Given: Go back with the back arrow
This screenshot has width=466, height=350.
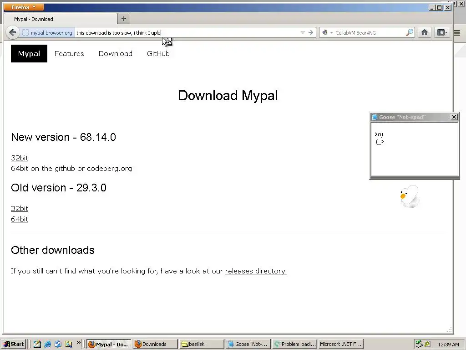Looking at the screenshot, I should click(x=12, y=32).
